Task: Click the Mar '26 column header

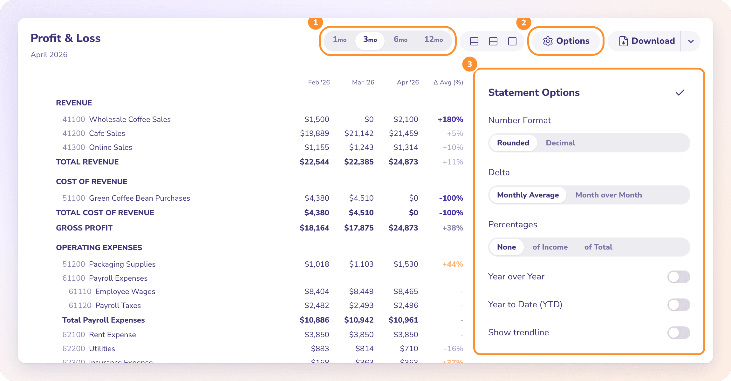Action: (363, 82)
